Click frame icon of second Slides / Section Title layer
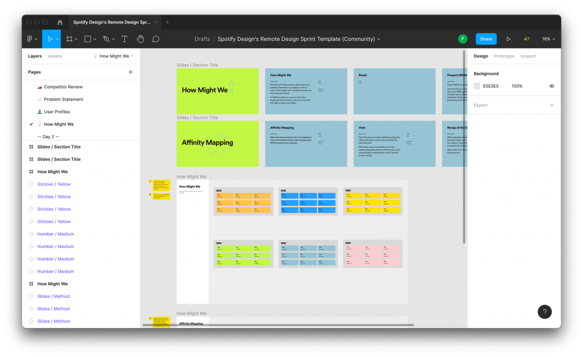 pos(31,159)
